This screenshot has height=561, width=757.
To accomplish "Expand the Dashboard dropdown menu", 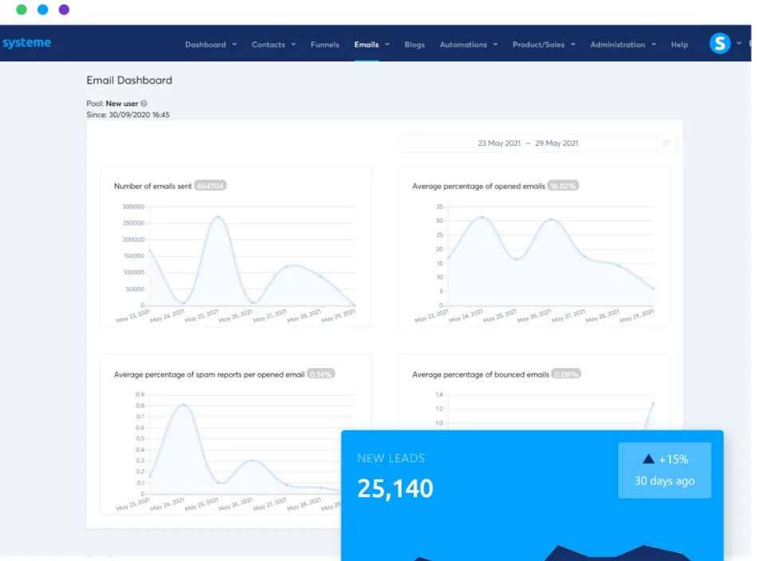I will point(210,45).
